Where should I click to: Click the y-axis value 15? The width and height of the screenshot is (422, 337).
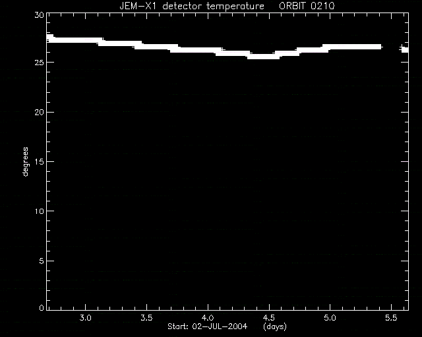(40, 161)
